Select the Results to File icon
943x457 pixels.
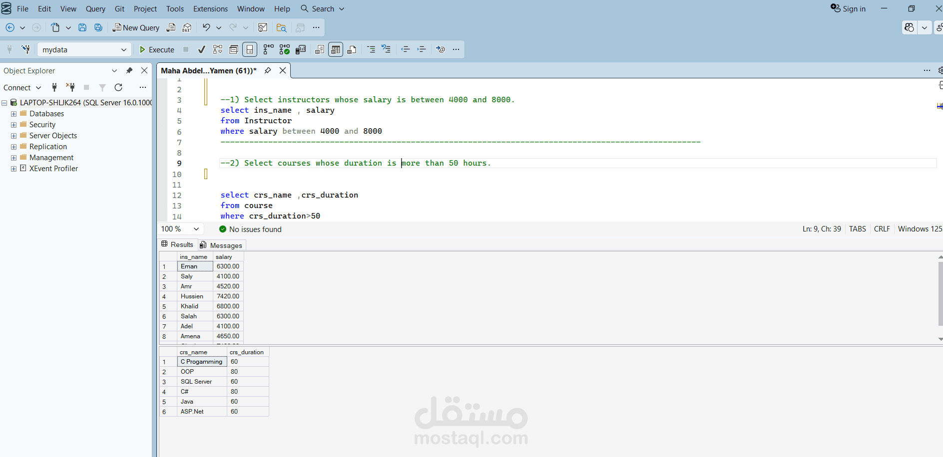(352, 49)
